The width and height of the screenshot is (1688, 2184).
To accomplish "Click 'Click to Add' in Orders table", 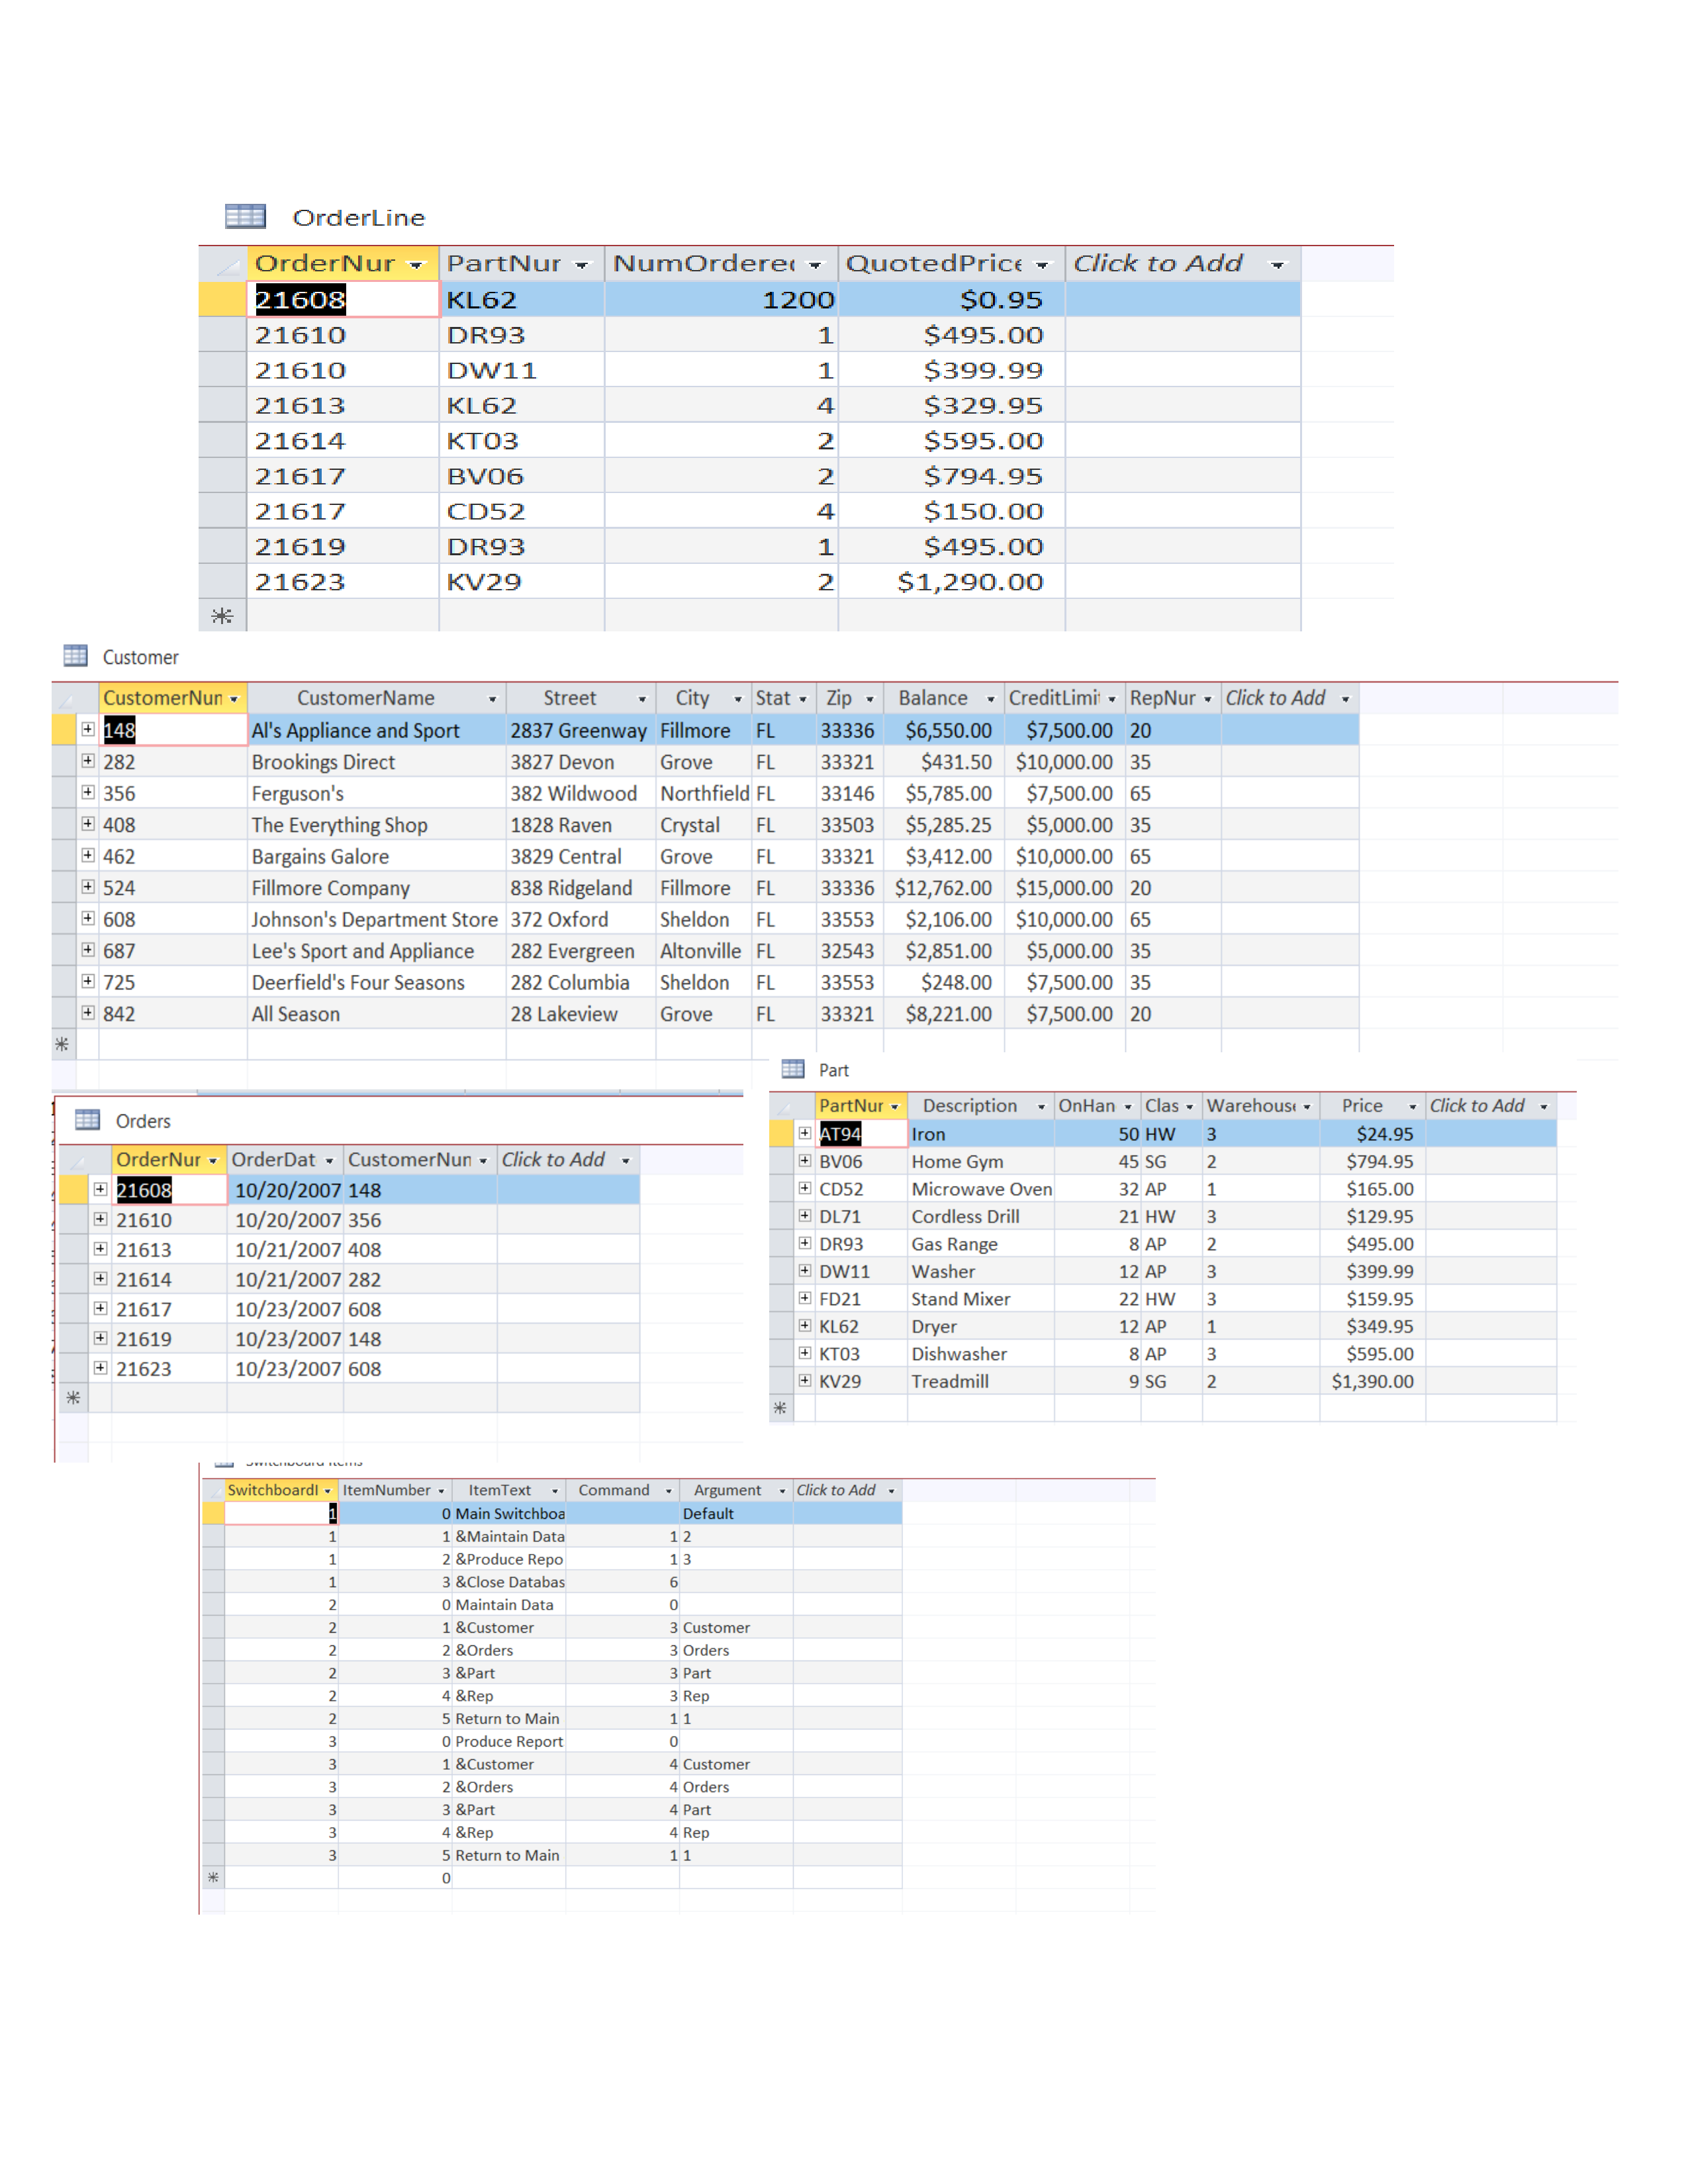I will (552, 1160).
